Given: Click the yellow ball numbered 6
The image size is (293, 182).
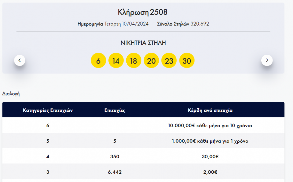Looking at the screenshot, I should tap(98, 61).
